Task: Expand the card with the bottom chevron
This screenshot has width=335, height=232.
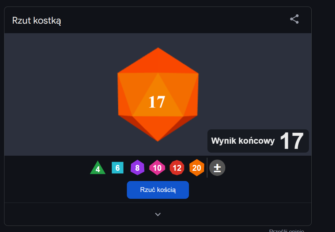Action: pos(158,214)
